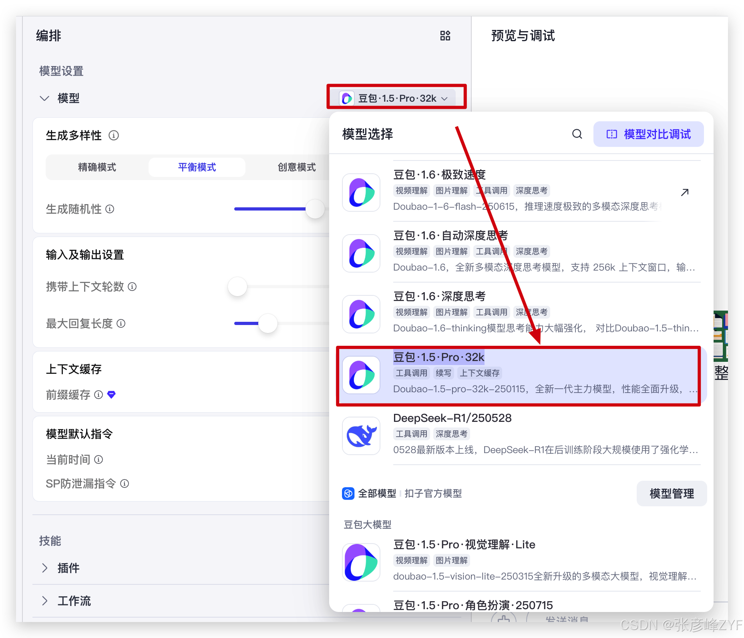Select 精确模式 option
This screenshot has height=638, width=744.
(97, 167)
